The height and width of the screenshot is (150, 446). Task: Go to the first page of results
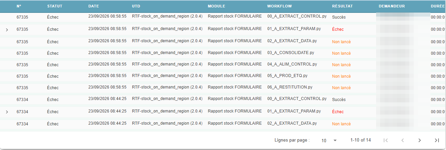pyautogui.click(x=385, y=140)
